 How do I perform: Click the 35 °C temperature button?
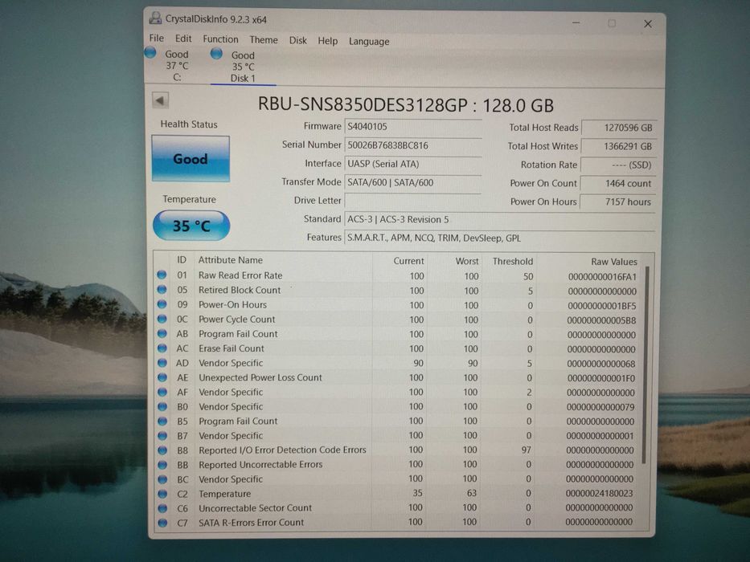191,225
